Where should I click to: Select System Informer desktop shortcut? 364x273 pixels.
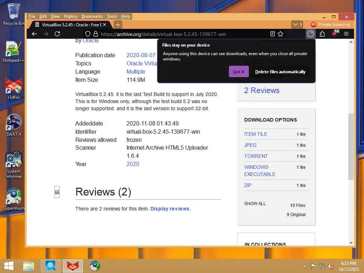14,165
